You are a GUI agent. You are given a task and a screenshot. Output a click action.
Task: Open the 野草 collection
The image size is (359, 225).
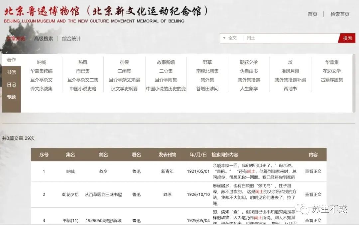207,62
